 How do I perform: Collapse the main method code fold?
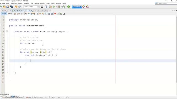7,31
